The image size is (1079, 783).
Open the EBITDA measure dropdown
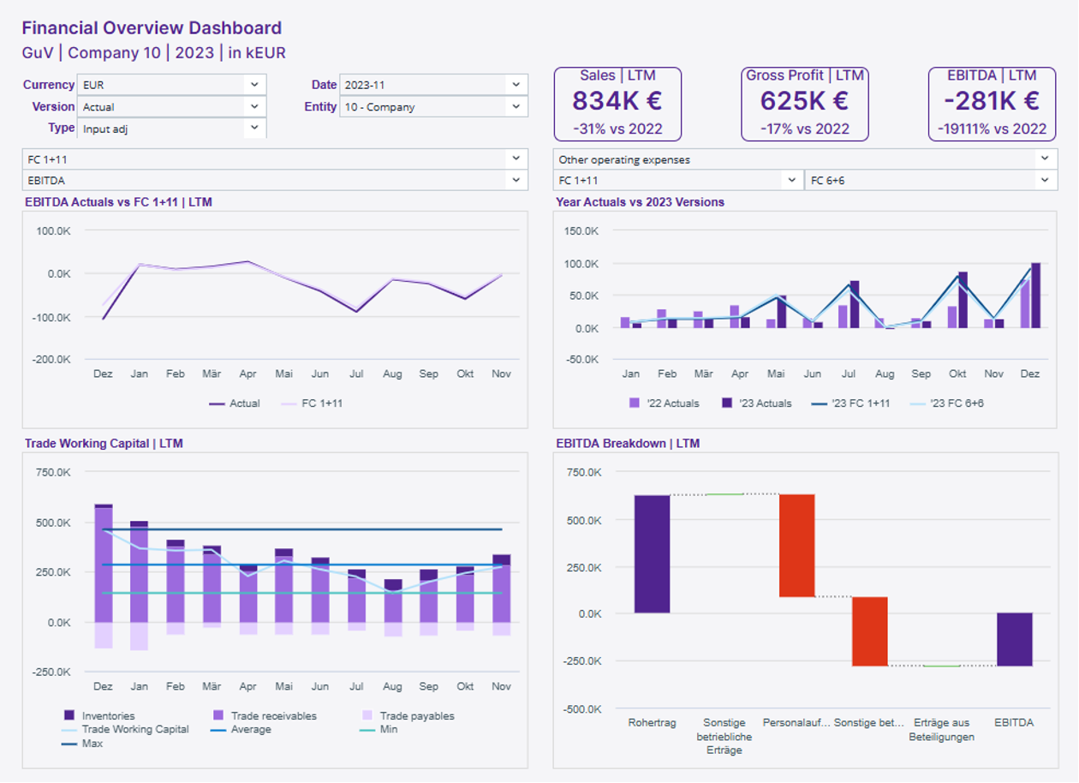click(x=515, y=181)
